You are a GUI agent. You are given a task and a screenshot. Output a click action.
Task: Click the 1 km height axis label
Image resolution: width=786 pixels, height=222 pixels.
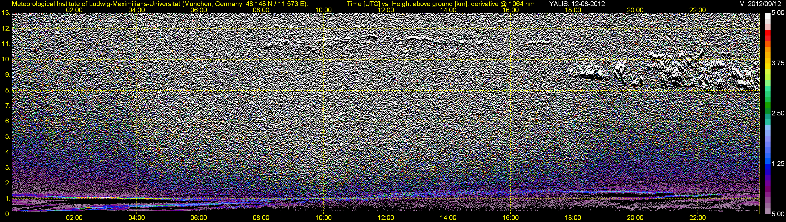(7, 198)
